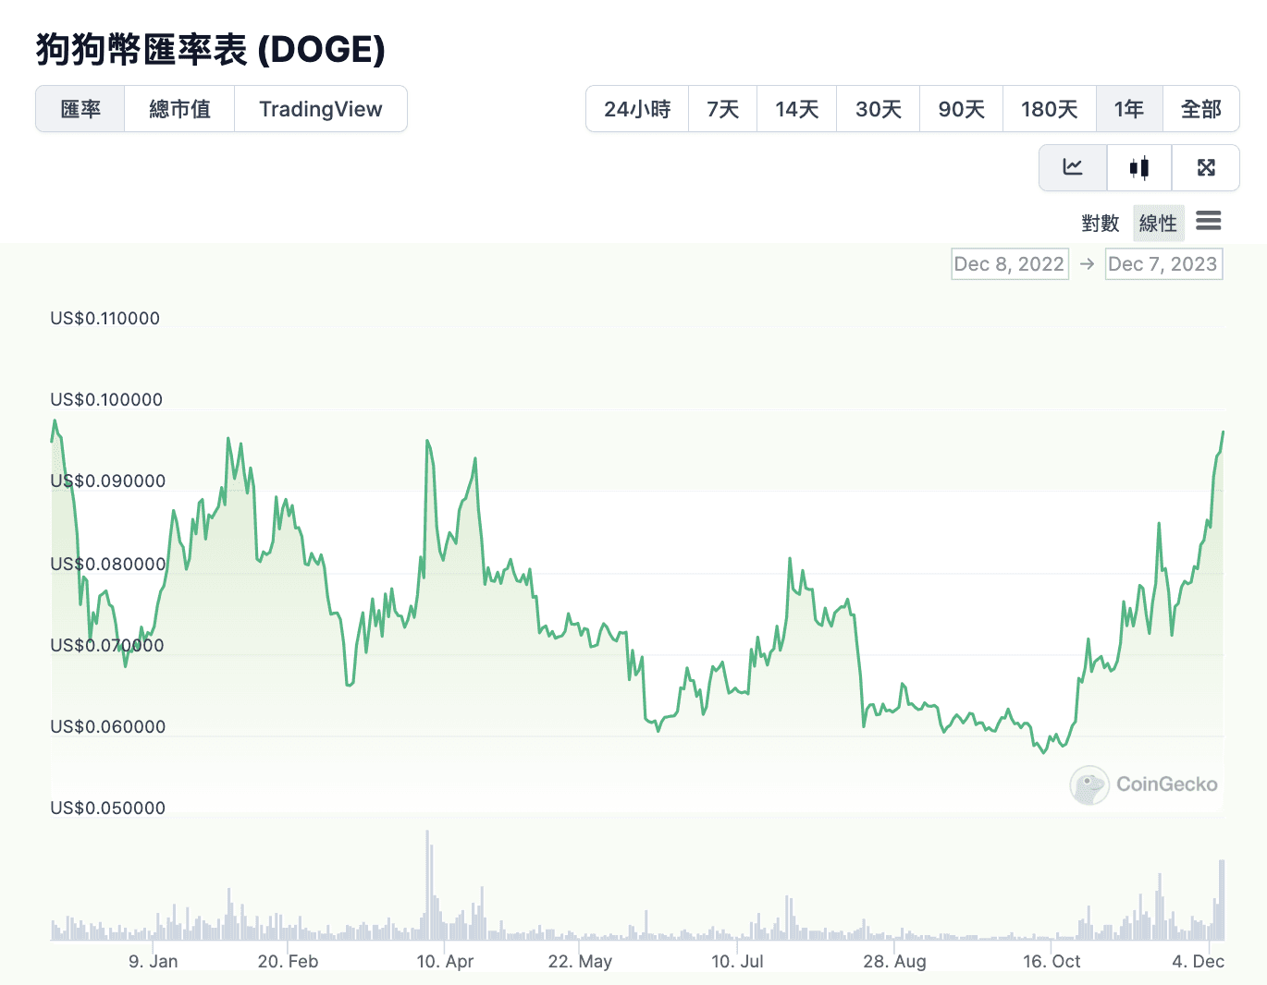Select the 匯率 tab

pyautogui.click(x=80, y=109)
